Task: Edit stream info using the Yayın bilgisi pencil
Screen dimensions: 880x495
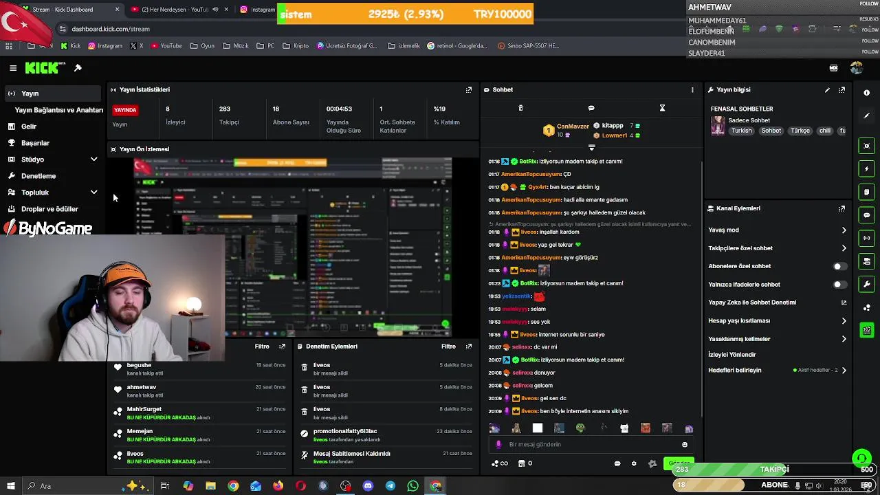Action: pyautogui.click(x=827, y=89)
